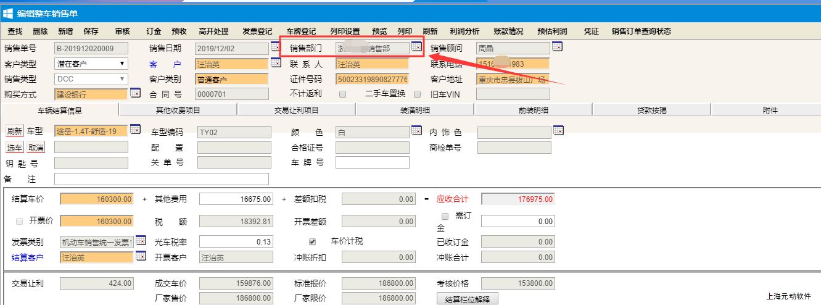Click the 结算栏位解释 button
Screen dimensions: 821x305
coord(466,299)
